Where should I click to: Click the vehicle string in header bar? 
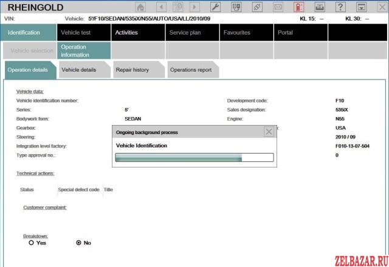150,19
